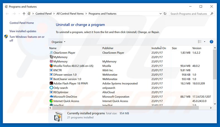Expand chevron after Control Panel breadcrumb
Screen dimensions: 220x127
tap(54, 14)
